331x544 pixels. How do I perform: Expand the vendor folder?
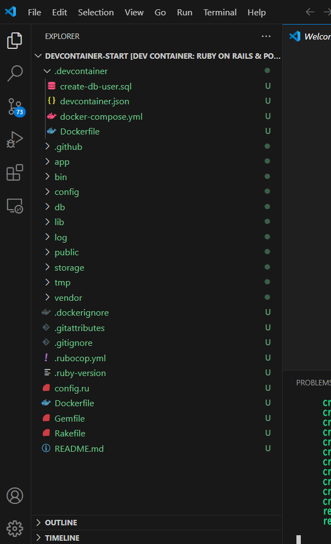point(47,298)
